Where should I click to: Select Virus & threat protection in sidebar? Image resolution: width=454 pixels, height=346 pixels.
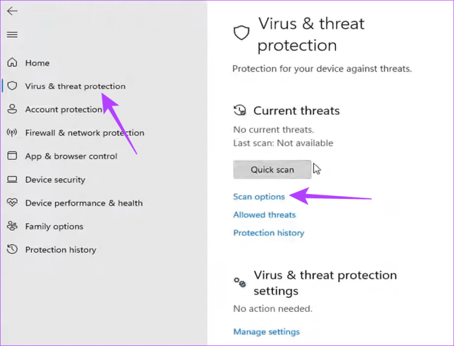point(75,86)
